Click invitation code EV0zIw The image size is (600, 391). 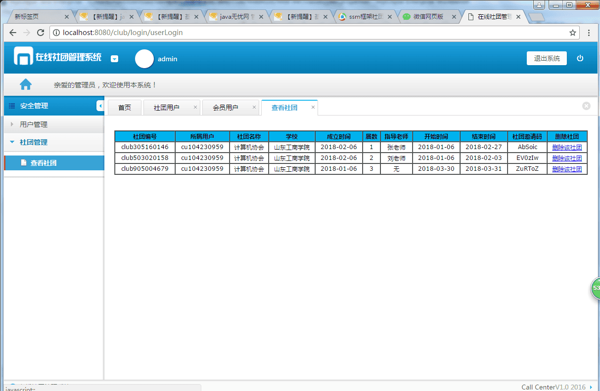click(x=527, y=158)
